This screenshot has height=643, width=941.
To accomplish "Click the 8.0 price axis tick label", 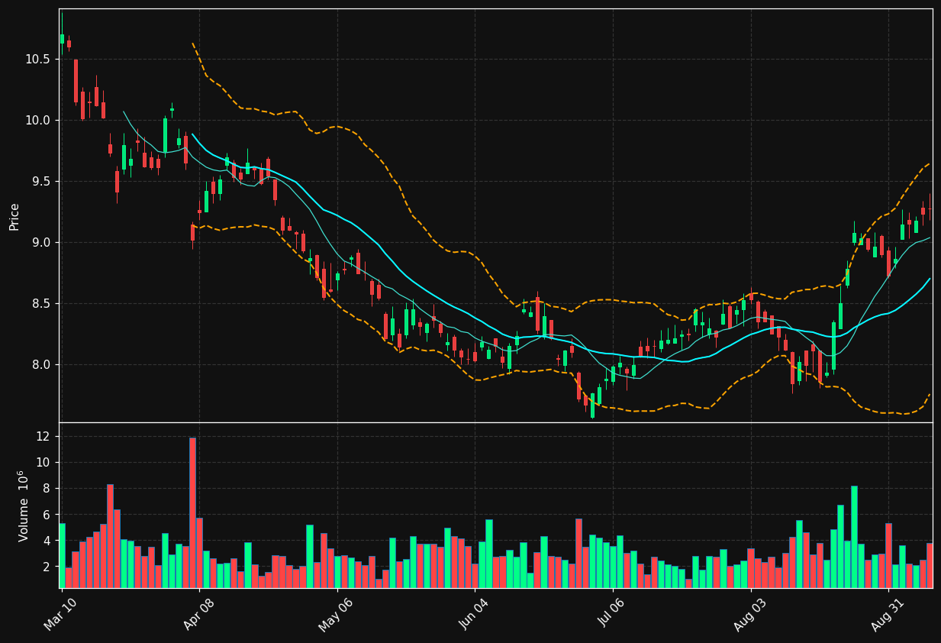I will (42, 364).
